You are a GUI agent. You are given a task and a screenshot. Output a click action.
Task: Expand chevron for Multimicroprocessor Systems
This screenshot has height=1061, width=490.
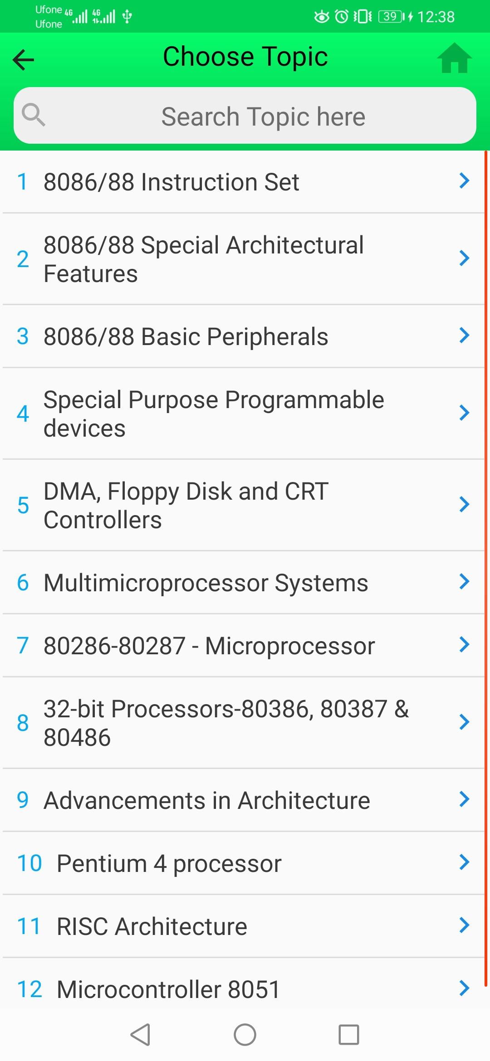tap(464, 581)
